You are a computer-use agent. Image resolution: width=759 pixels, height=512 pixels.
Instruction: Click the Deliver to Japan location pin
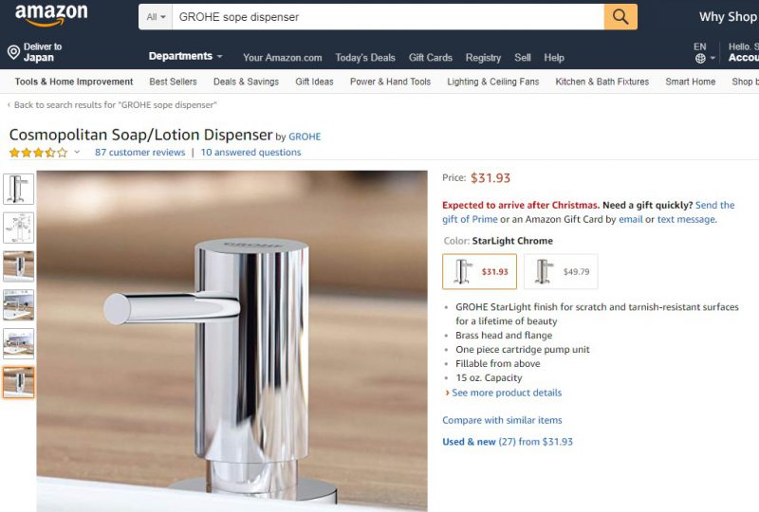13,52
